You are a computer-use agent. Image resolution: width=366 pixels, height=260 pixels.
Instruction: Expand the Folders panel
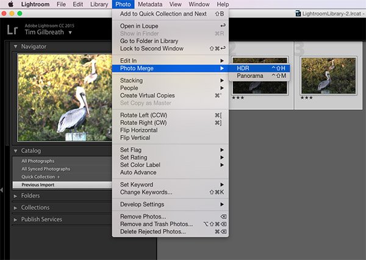click(x=16, y=196)
